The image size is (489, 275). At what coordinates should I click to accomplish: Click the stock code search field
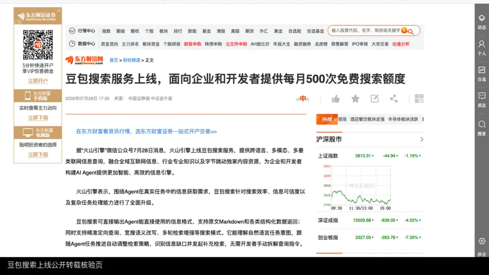365,30
